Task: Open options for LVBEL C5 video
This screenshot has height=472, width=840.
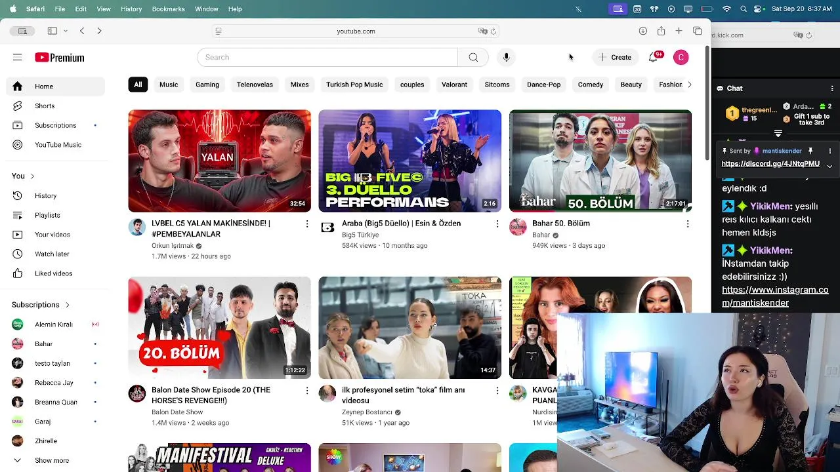Action: point(306,224)
